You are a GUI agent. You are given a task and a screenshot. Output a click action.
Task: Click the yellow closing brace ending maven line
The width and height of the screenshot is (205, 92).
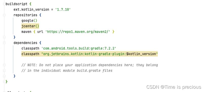pyautogui.click(x=113, y=32)
